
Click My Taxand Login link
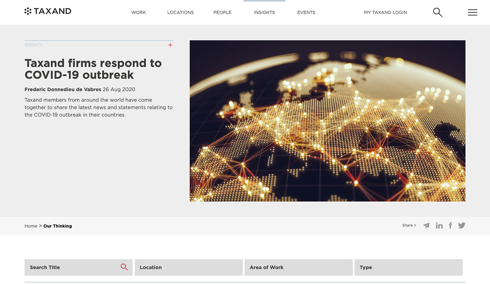(385, 13)
